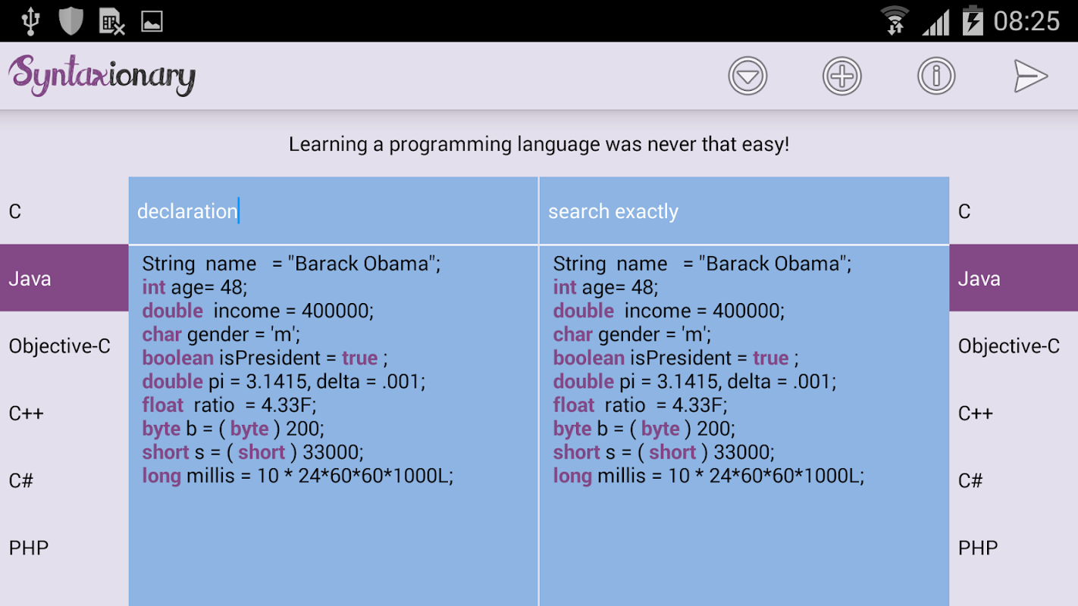Open the USB status bar notification
Viewport: 1078px width, 606px height.
coord(30,21)
